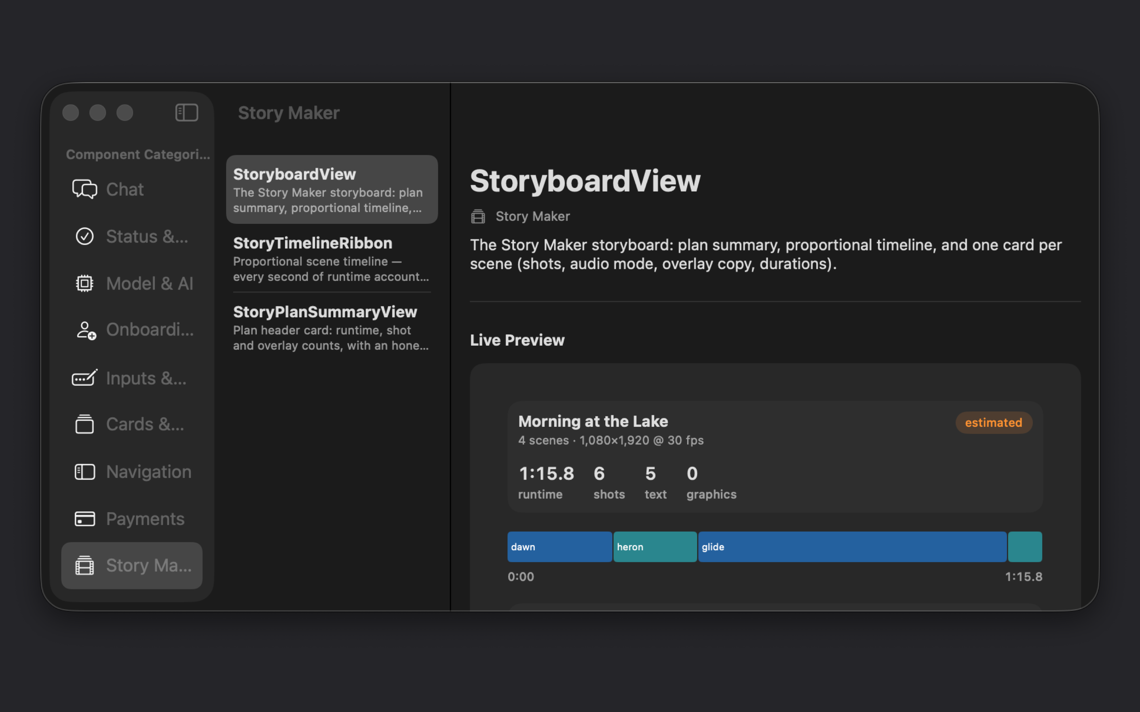
Task: Click the red close window button
Action: coord(71,113)
